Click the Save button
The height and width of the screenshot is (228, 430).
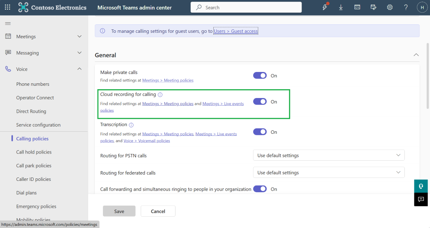click(119, 211)
